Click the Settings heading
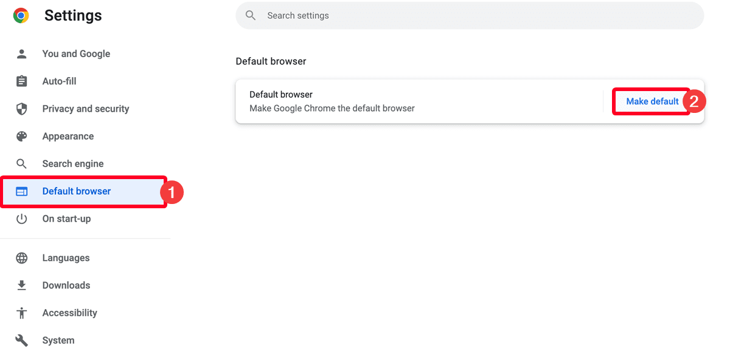 [x=73, y=15]
